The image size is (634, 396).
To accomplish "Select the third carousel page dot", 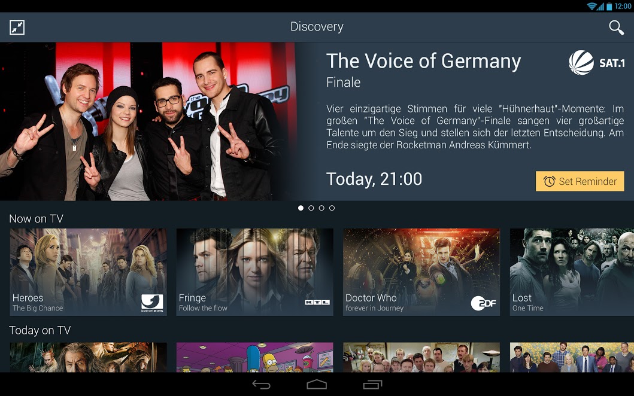I will tap(321, 208).
